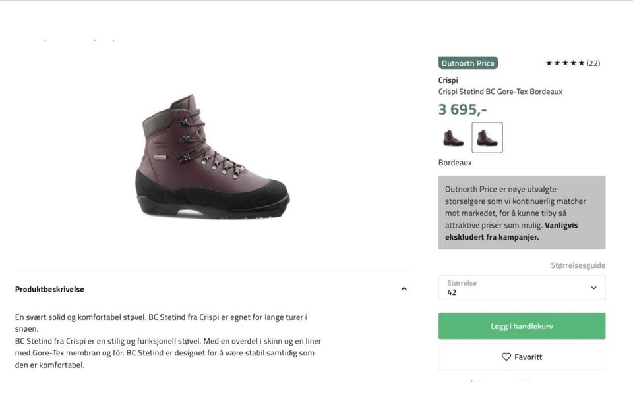Click the 3 695,- price text

462,110
